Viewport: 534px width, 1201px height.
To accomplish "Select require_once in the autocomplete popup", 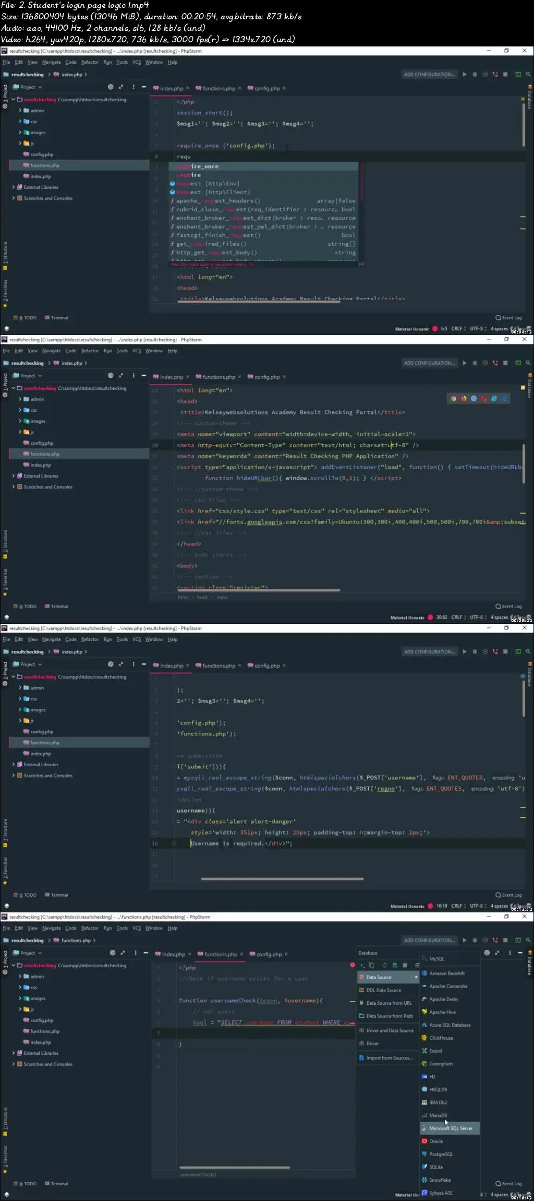I will tap(263, 167).
